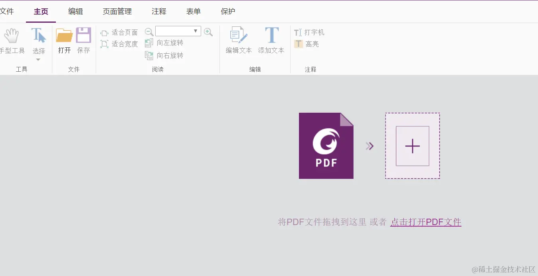Viewport: 538px width, 276px height.
Task: Switch to the 页面管理 tab
Action: [x=117, y=12]
